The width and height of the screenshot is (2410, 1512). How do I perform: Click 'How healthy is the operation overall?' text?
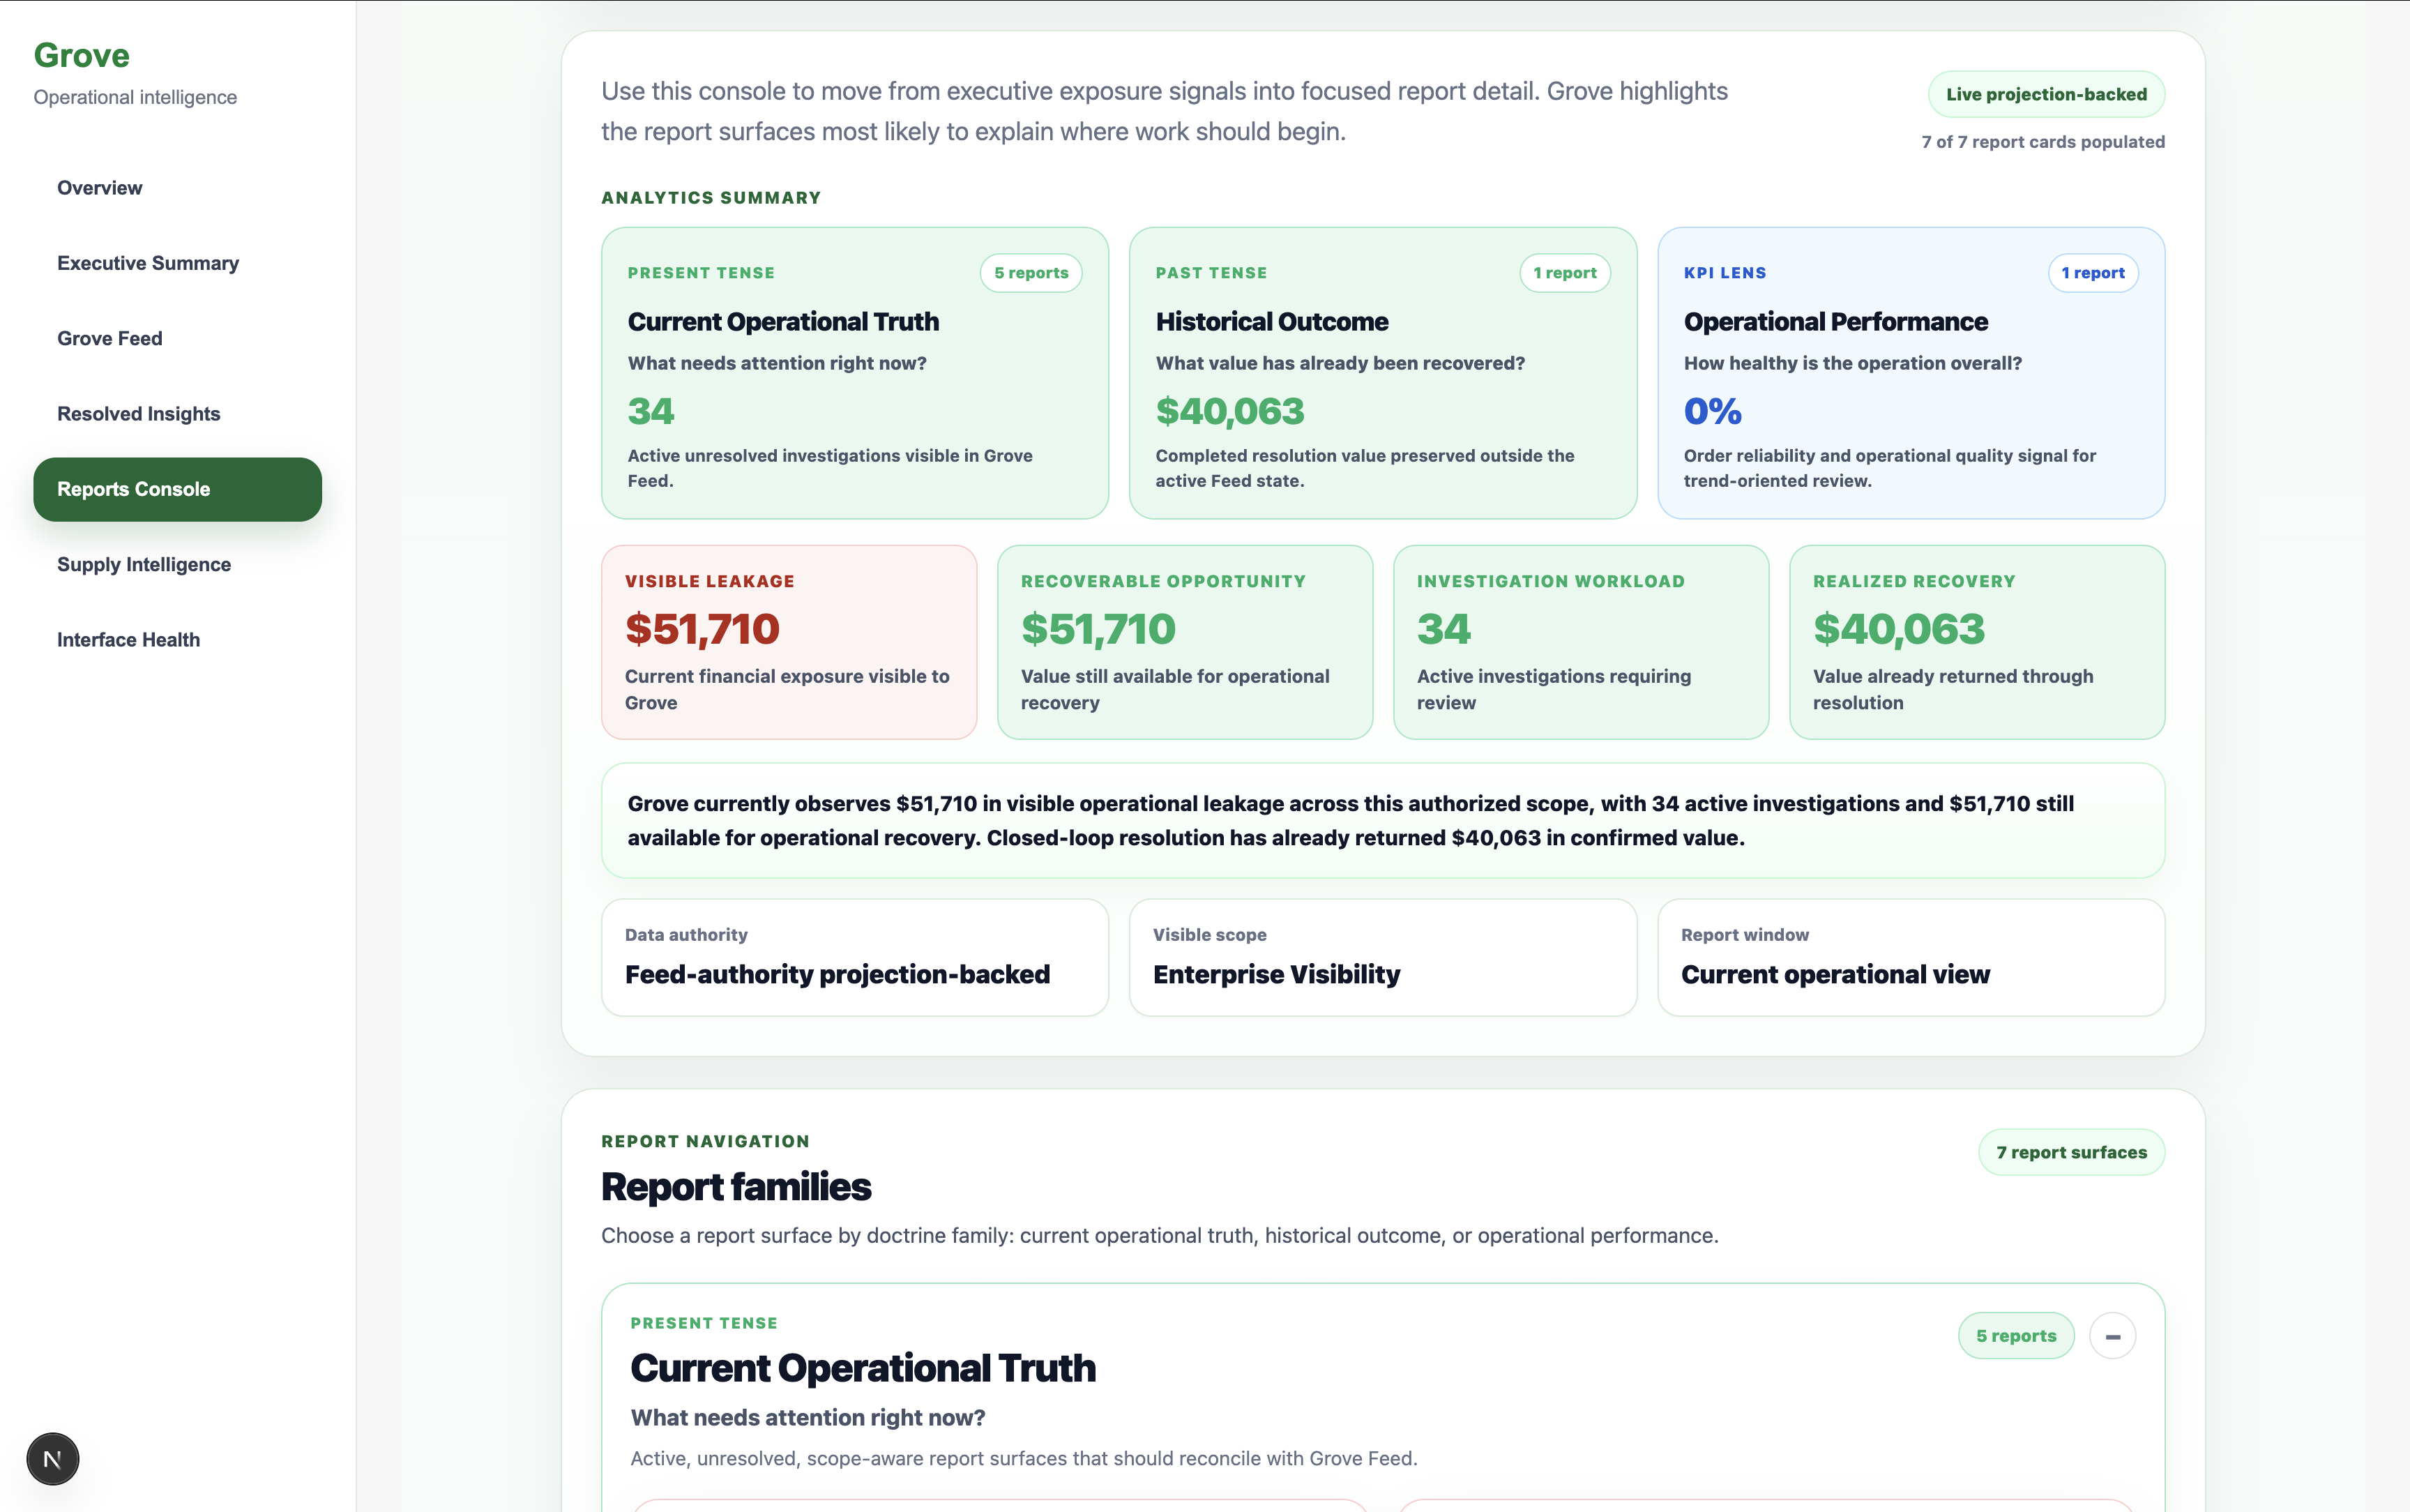pyautogui.click(x=1852, y=363)
